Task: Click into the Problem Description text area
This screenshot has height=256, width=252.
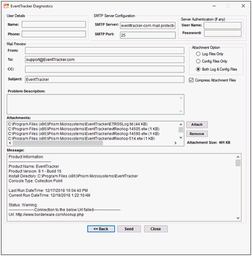Action: (x=95, y=104)
